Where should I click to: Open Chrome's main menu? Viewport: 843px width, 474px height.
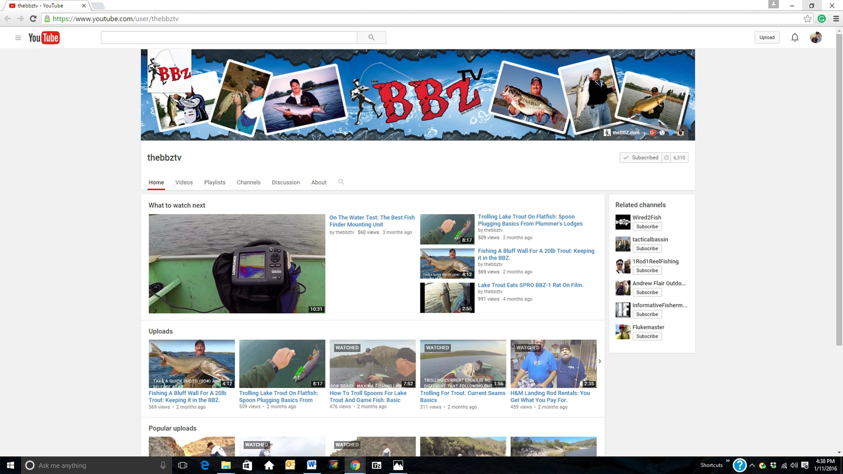tap(836, 19)
